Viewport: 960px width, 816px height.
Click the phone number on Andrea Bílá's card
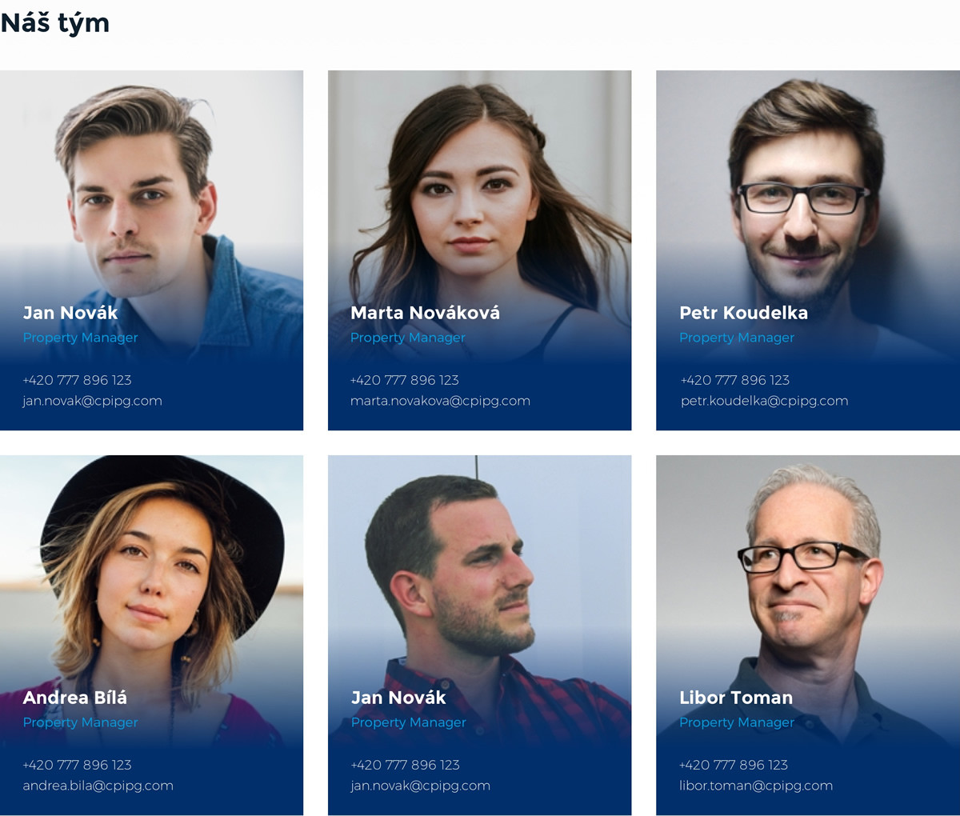click(77, 765)
